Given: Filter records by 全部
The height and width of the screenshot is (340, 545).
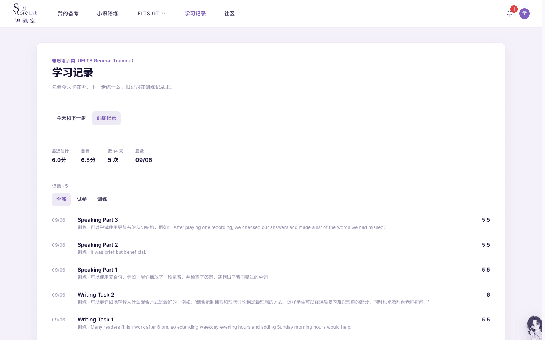Looking at the screenshot, I should pyautogui.click(x=61, y=199).
